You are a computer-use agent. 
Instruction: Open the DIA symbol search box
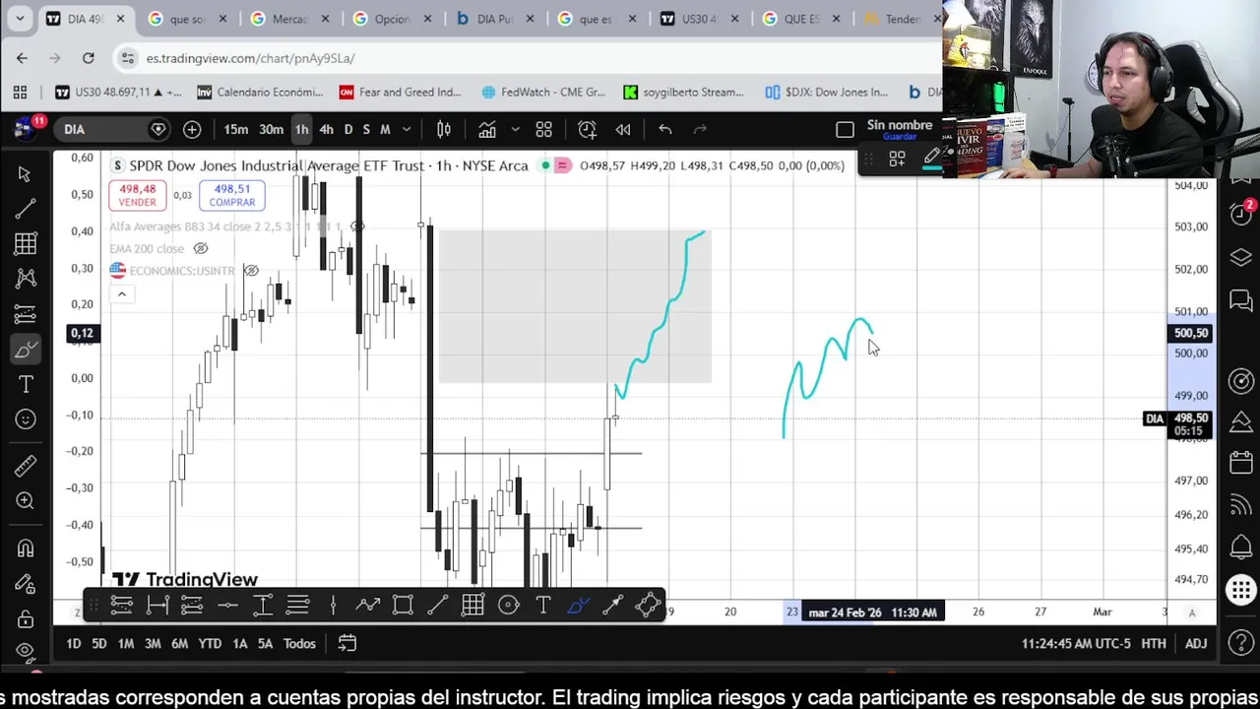click(x=113, y=129)
